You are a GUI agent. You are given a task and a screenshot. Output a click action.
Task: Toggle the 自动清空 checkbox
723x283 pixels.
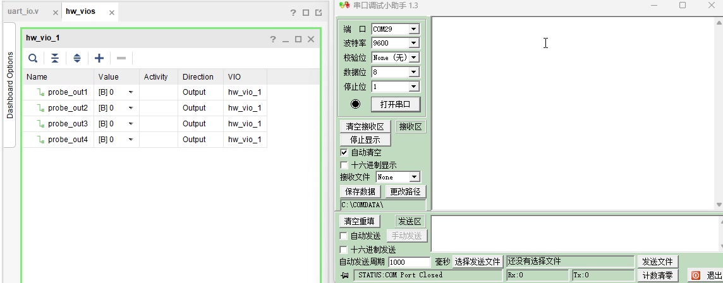pyautogui.click(x=344, y=152)
